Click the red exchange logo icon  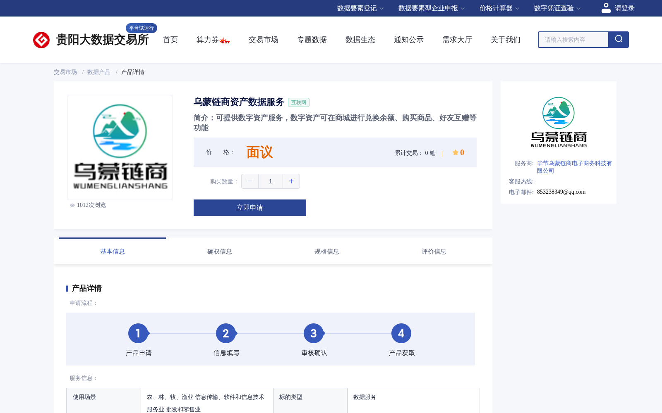[41, 40]
